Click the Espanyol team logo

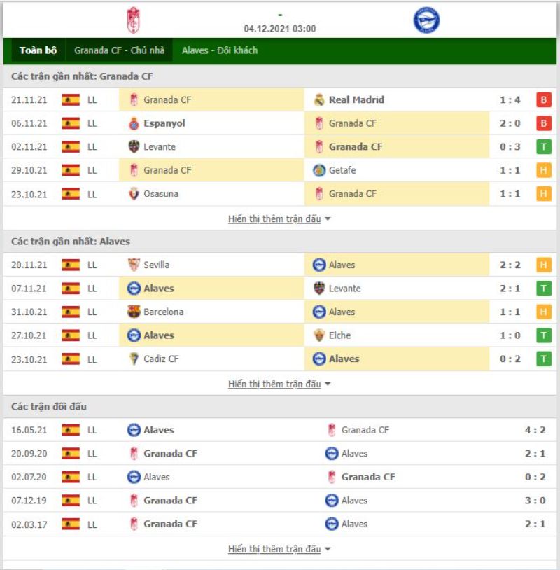(134, 123)
